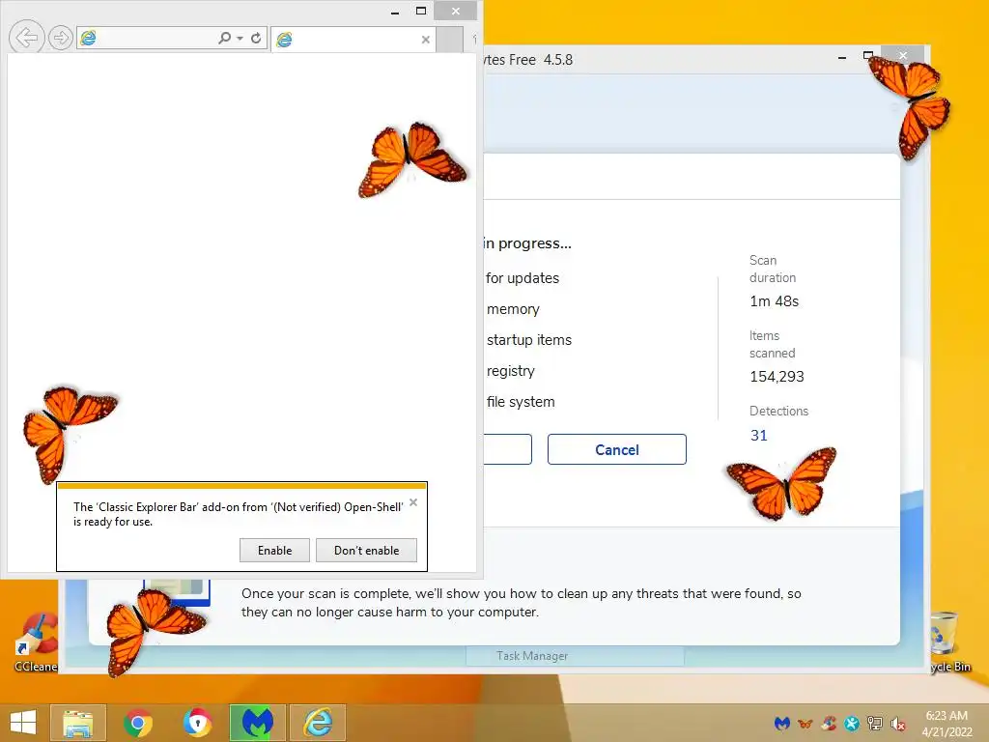The height and width of the screenshot is (742, 989).
Task: Dismiss the add-on notification with its X
Action: 413,502
